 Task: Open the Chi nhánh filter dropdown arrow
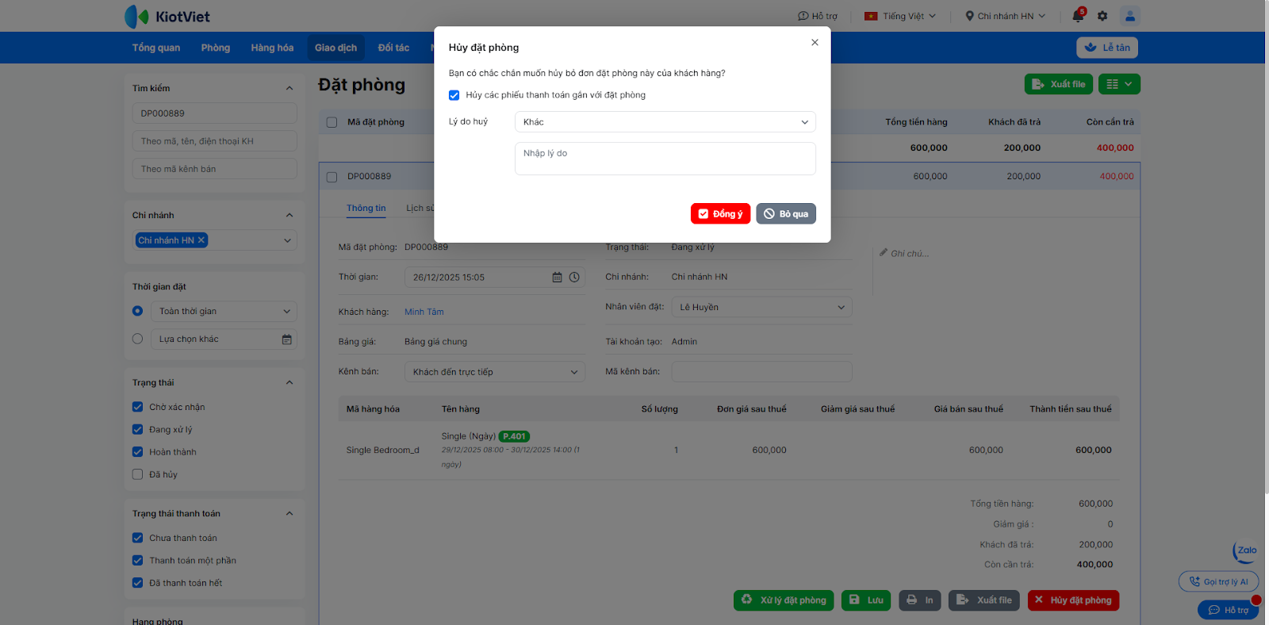(x=287, y=240)
